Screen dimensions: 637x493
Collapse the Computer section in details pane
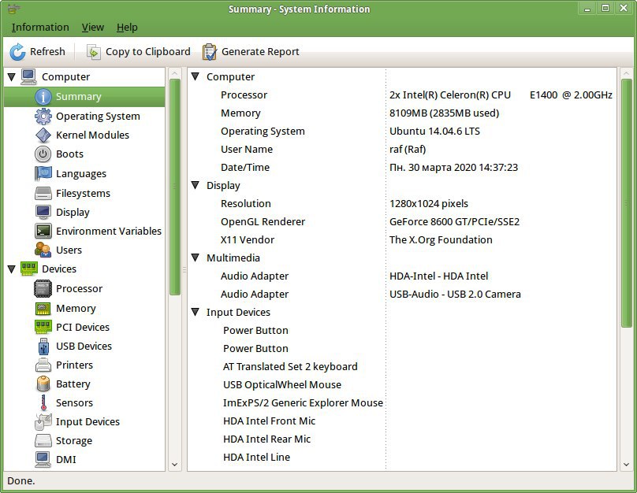pyautogui.click(x=196, y=76)
